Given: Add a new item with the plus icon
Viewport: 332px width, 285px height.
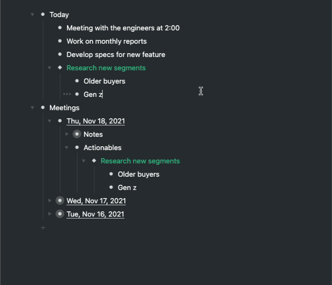Looking at the screenshot, I should [x=43, y=228].
